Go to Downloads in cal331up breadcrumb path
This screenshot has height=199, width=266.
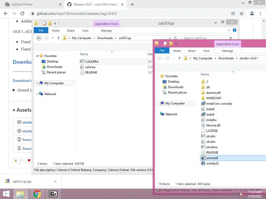(105, 38)
